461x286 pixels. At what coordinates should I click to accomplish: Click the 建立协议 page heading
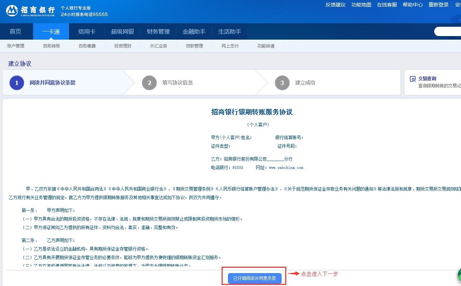click(x=20, y=64)
